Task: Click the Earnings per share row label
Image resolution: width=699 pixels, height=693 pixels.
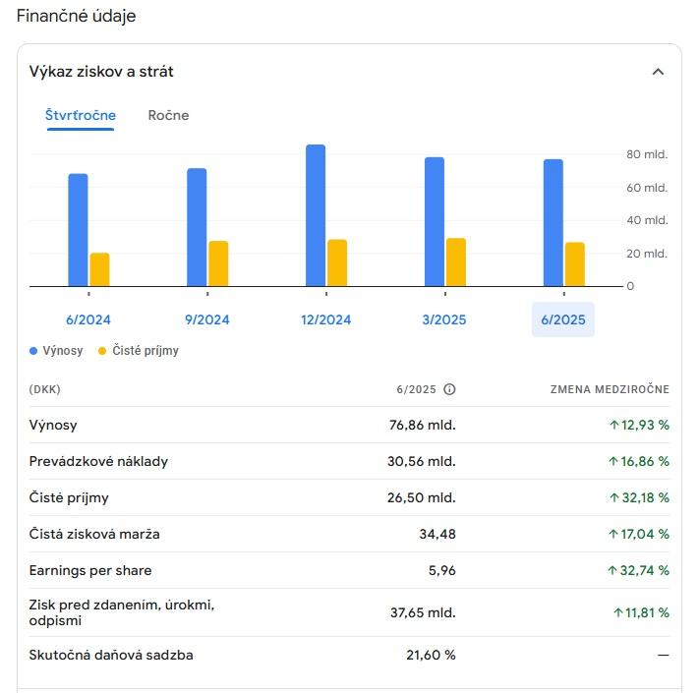Action: click(x=90, y=571)
